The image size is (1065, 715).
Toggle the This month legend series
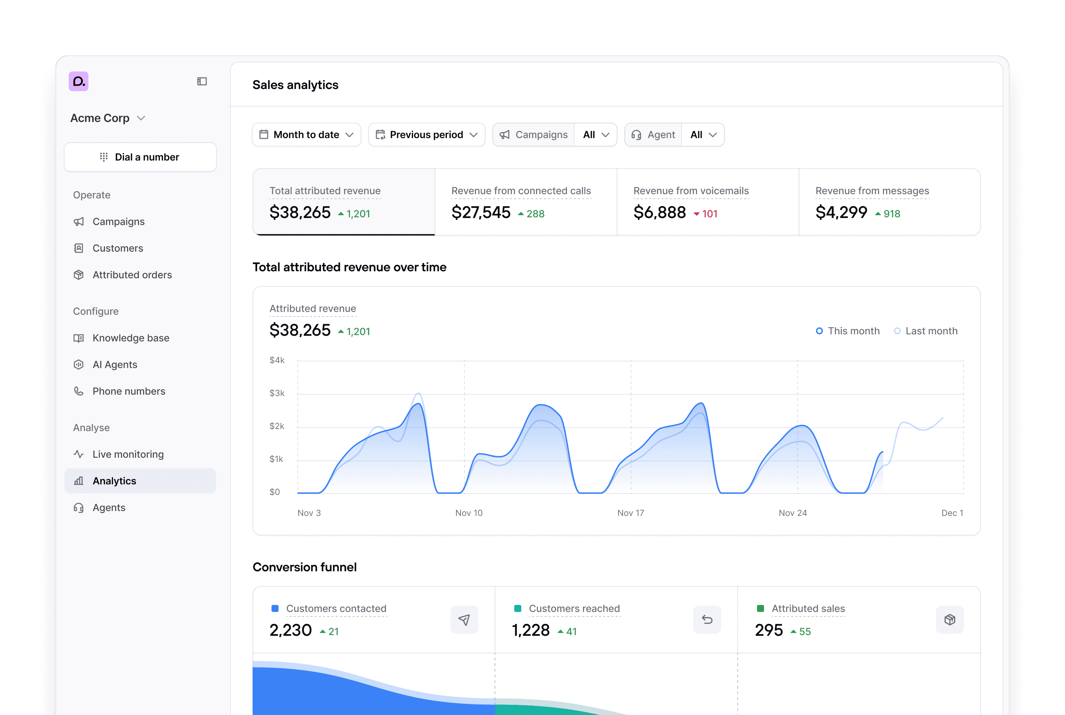848,331
